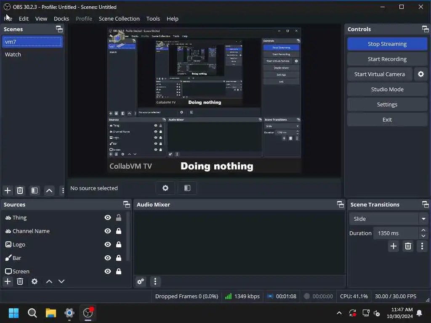Screen dimensions: 431x323
Task: Enable Studio Mode
Action: [387, 89]
